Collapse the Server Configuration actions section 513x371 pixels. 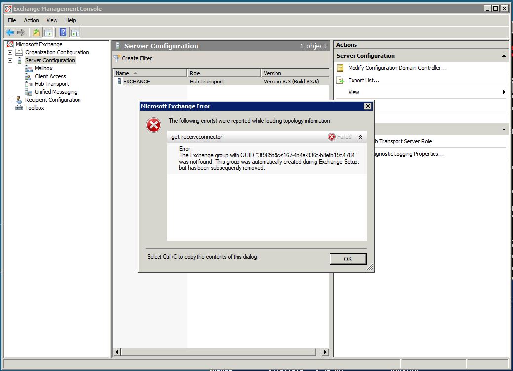click(x=504, y=56)
